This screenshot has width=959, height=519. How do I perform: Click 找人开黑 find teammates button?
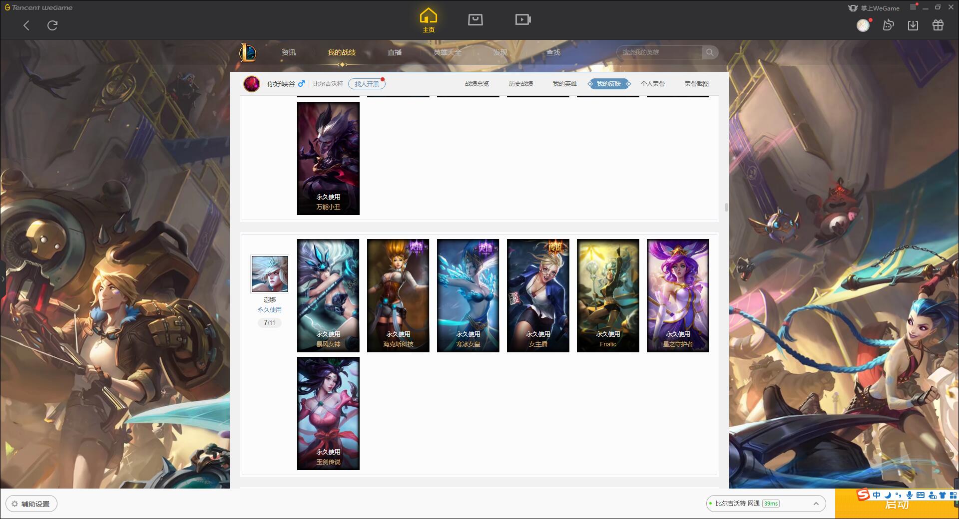pyautogui.click(x=367, y=84)
